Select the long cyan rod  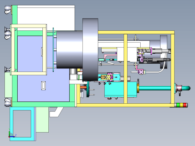[x=155, y=88]
